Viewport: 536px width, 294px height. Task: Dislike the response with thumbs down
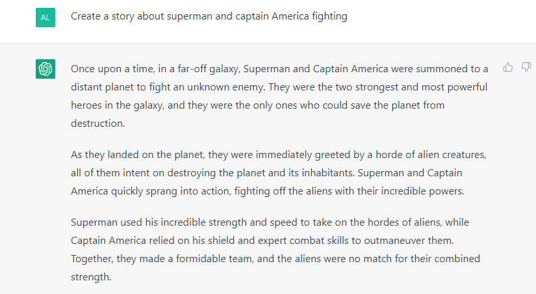526,67
